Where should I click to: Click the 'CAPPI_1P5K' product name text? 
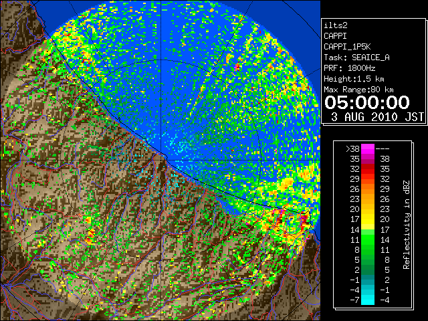(x=347, y=47)
